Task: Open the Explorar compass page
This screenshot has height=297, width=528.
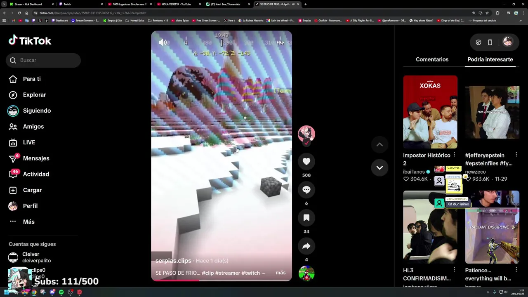Action: 27,95
